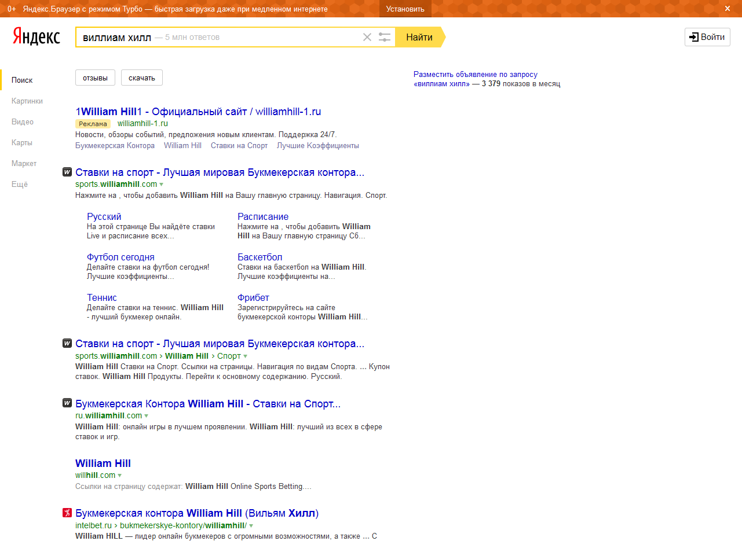Click the green williamhill-1.ru ad URL
Image resolution: width=742 pixels, height=541 pixels.
coord(142,123)
